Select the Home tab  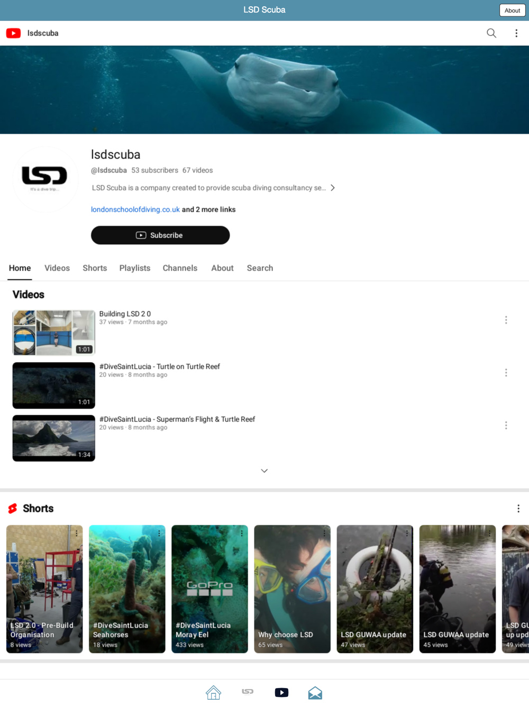[20, 268]
